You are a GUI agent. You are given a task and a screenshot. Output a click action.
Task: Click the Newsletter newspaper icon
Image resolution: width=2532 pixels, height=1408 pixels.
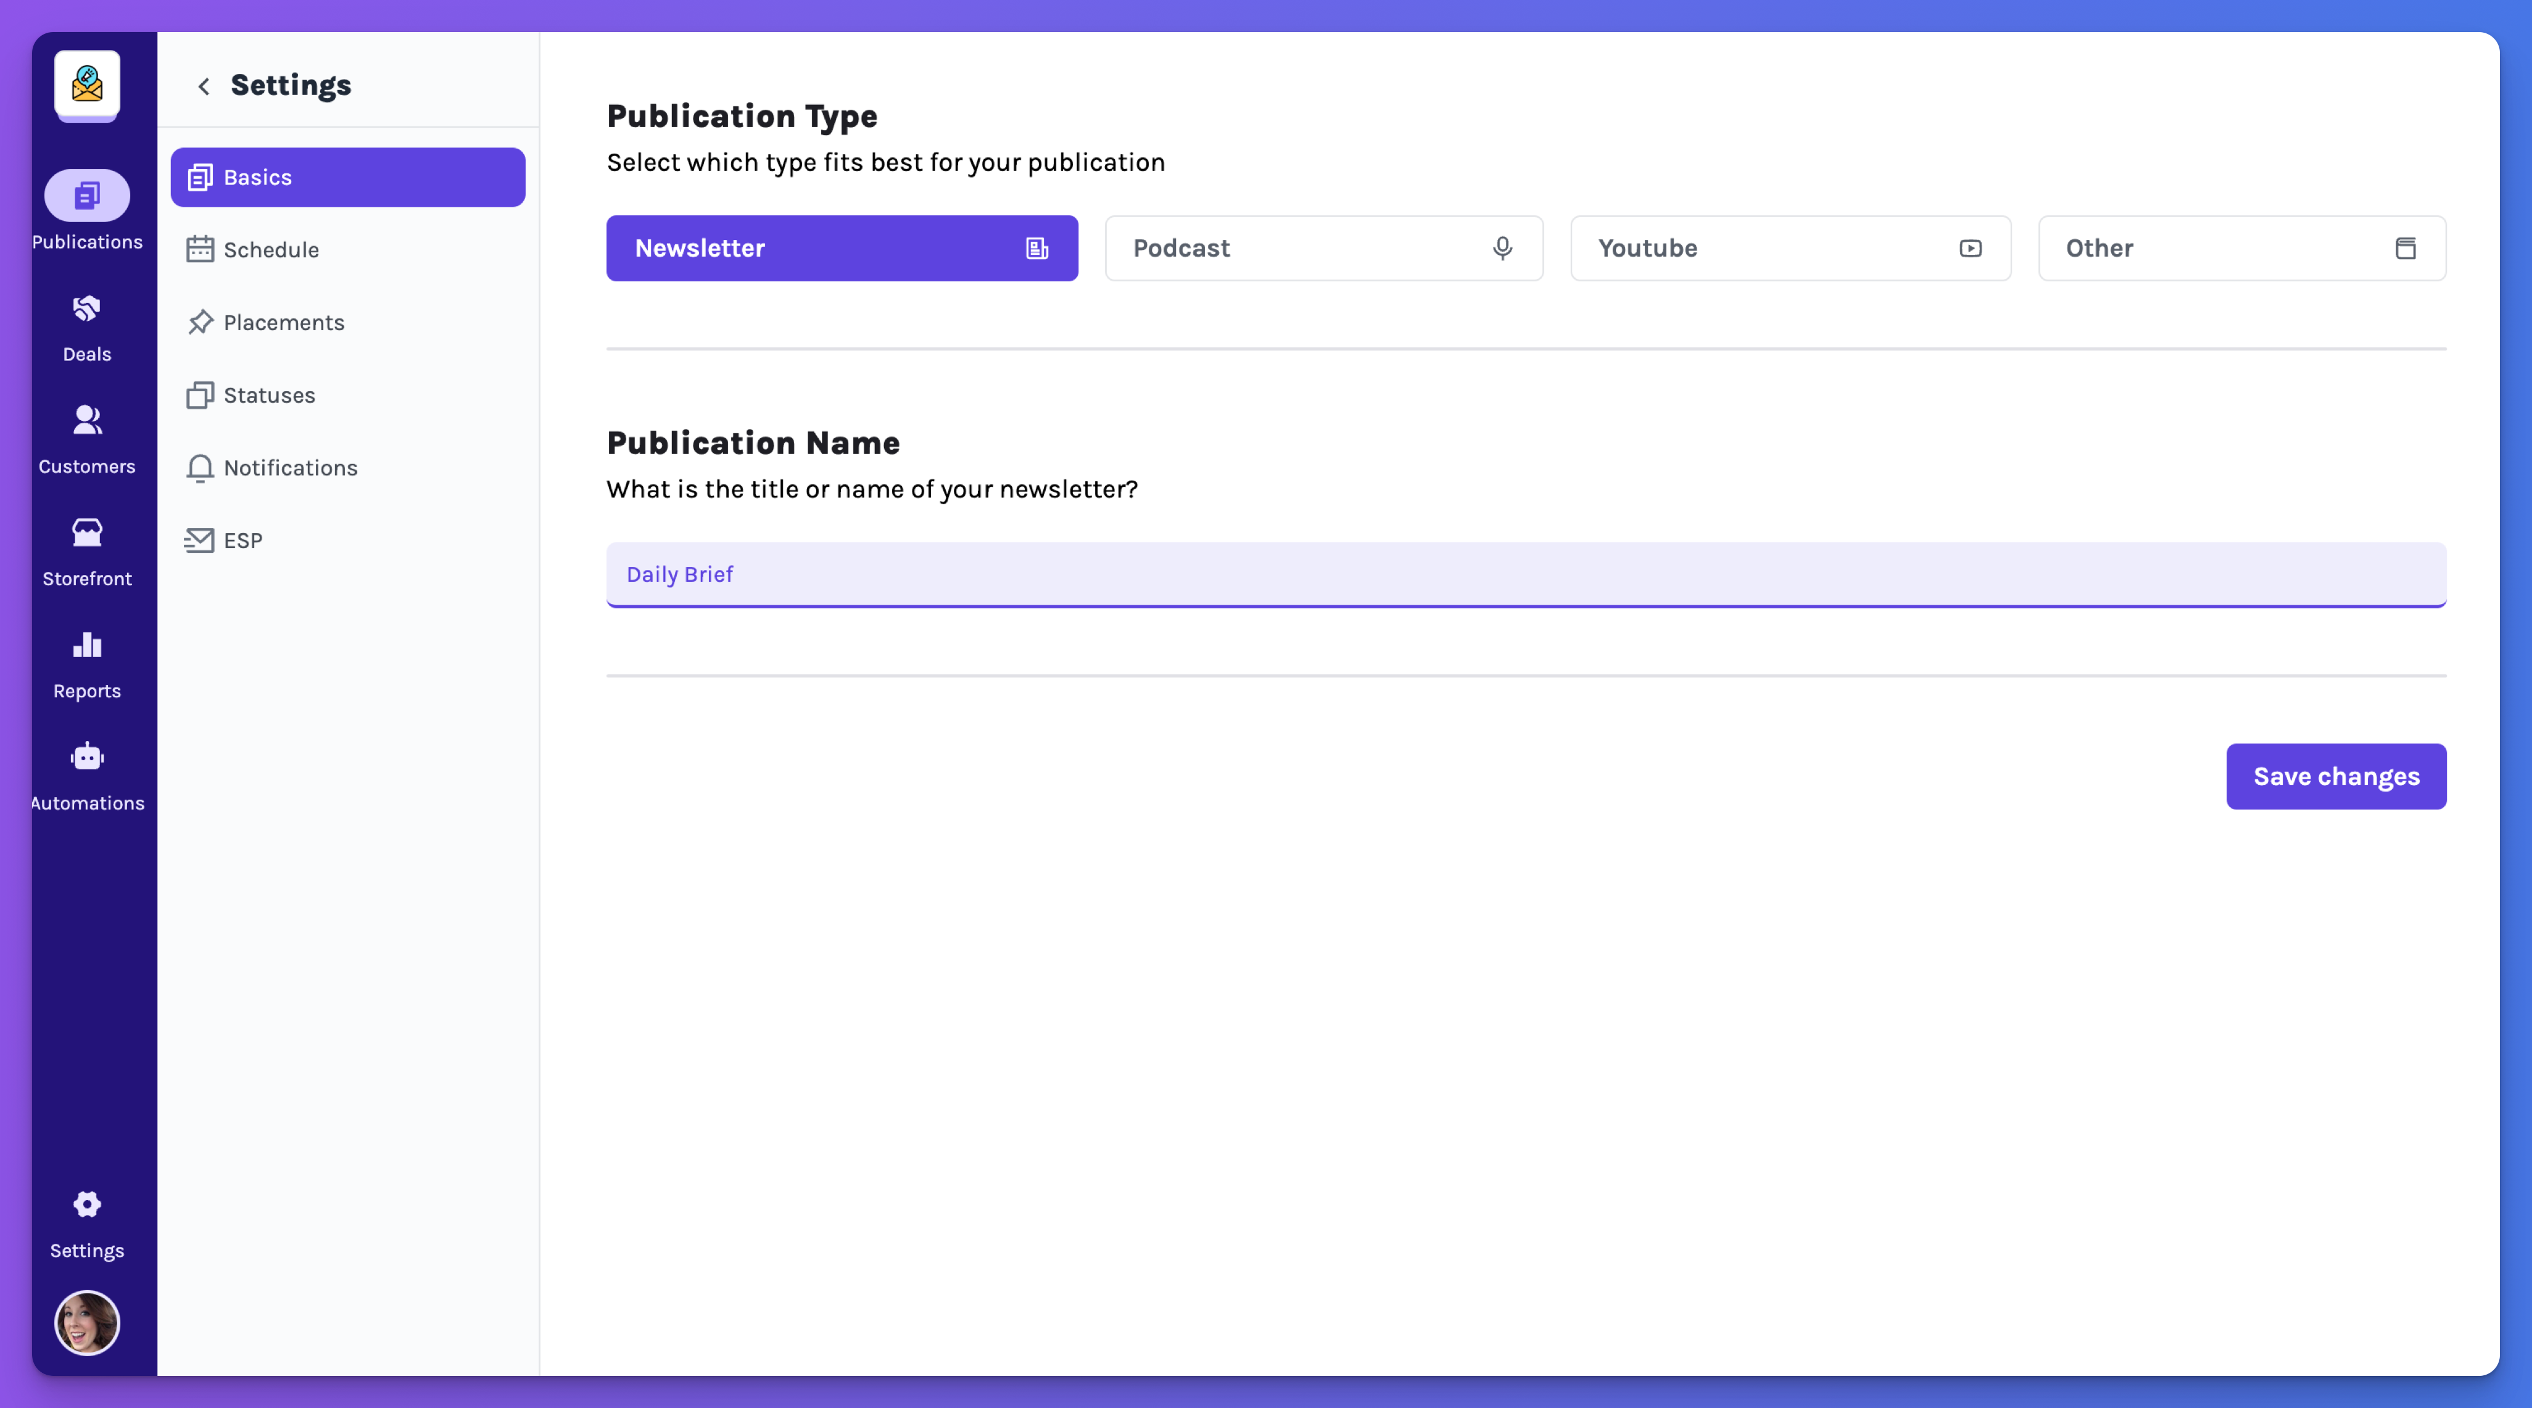(x=1037, y=249)
